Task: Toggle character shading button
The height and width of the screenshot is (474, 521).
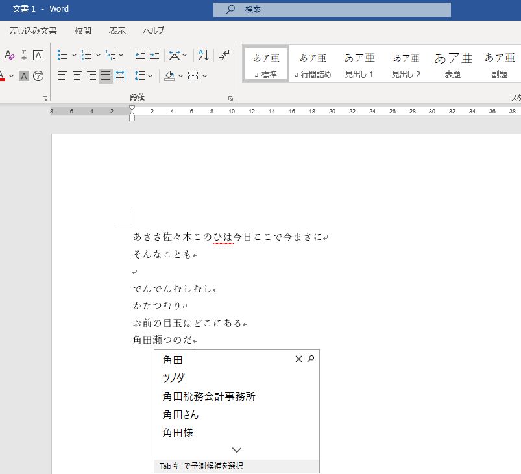Action: (24, 76)
